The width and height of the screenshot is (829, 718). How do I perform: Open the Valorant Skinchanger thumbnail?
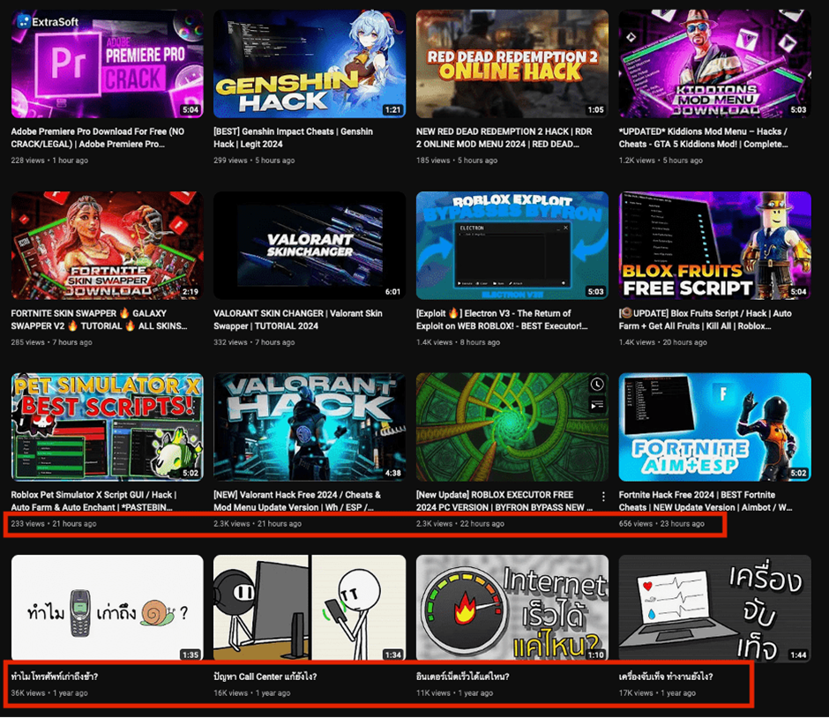tap(310, 245)
